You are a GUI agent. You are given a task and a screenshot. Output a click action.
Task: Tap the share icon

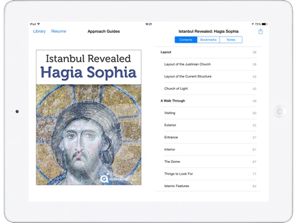coord(260,32)
